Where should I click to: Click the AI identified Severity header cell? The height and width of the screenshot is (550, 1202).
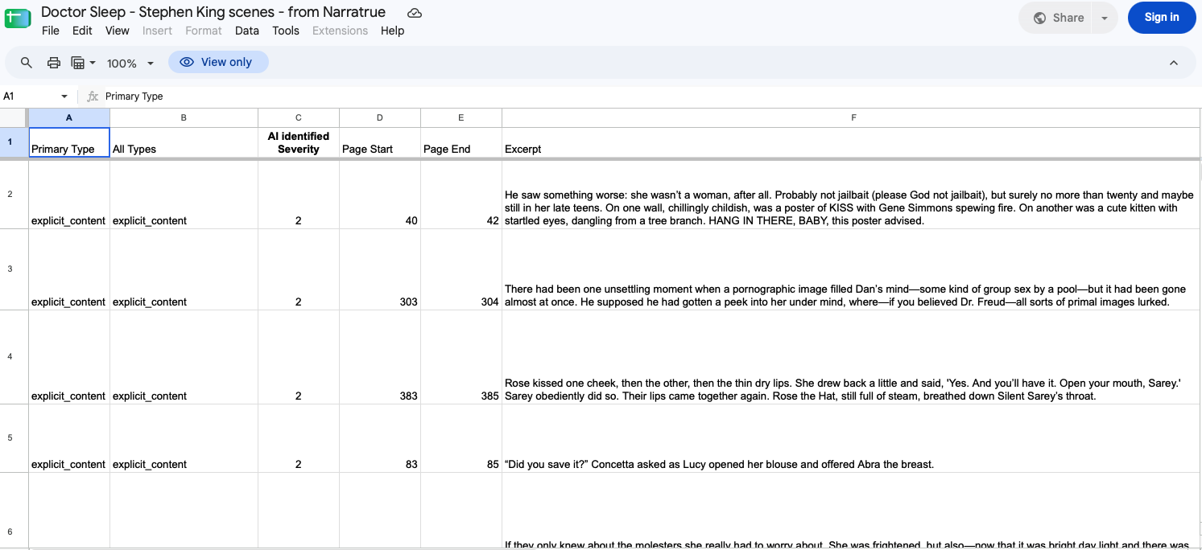299,142
